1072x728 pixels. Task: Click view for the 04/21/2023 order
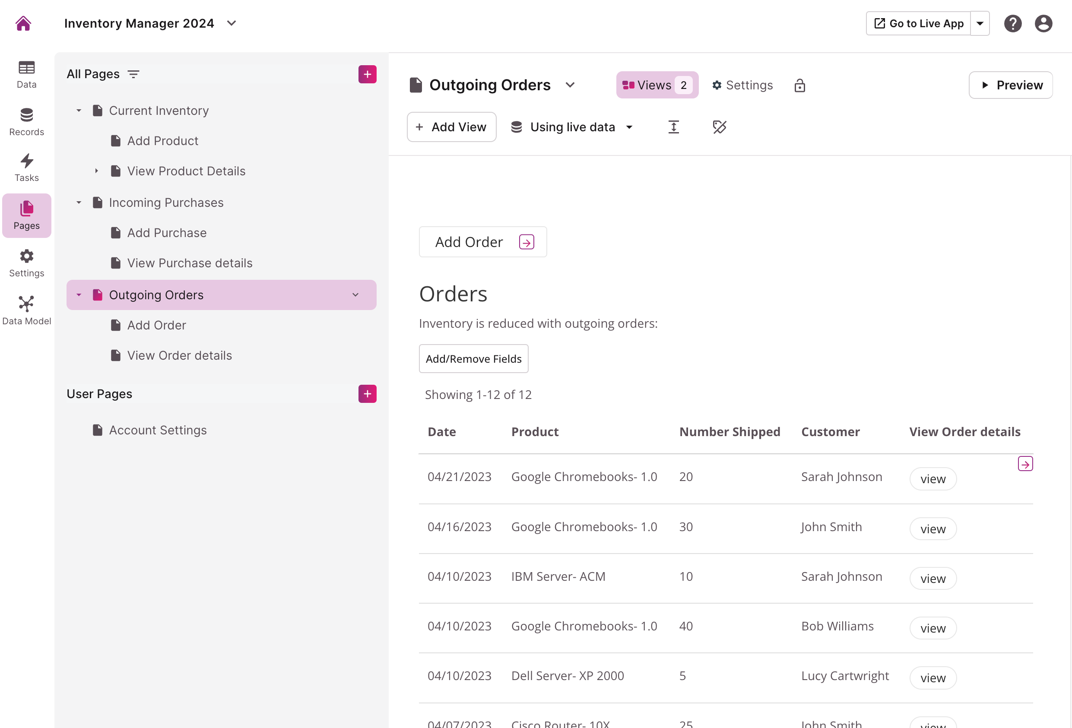(932, 479)
